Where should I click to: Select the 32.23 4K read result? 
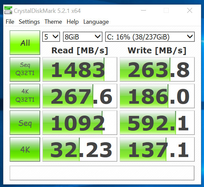pyautogui.click(x=80, y=149)
